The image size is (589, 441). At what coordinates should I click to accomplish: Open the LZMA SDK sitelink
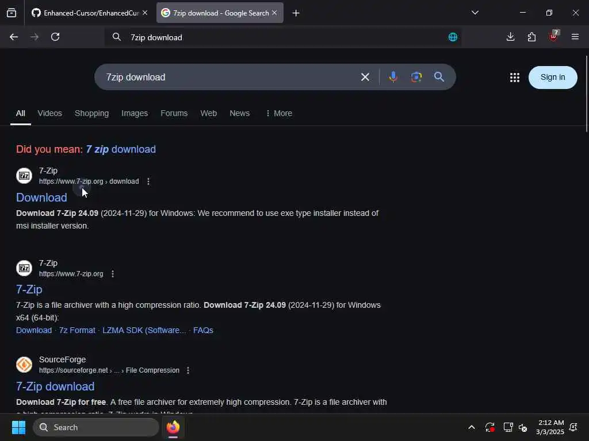click(144, 330)
